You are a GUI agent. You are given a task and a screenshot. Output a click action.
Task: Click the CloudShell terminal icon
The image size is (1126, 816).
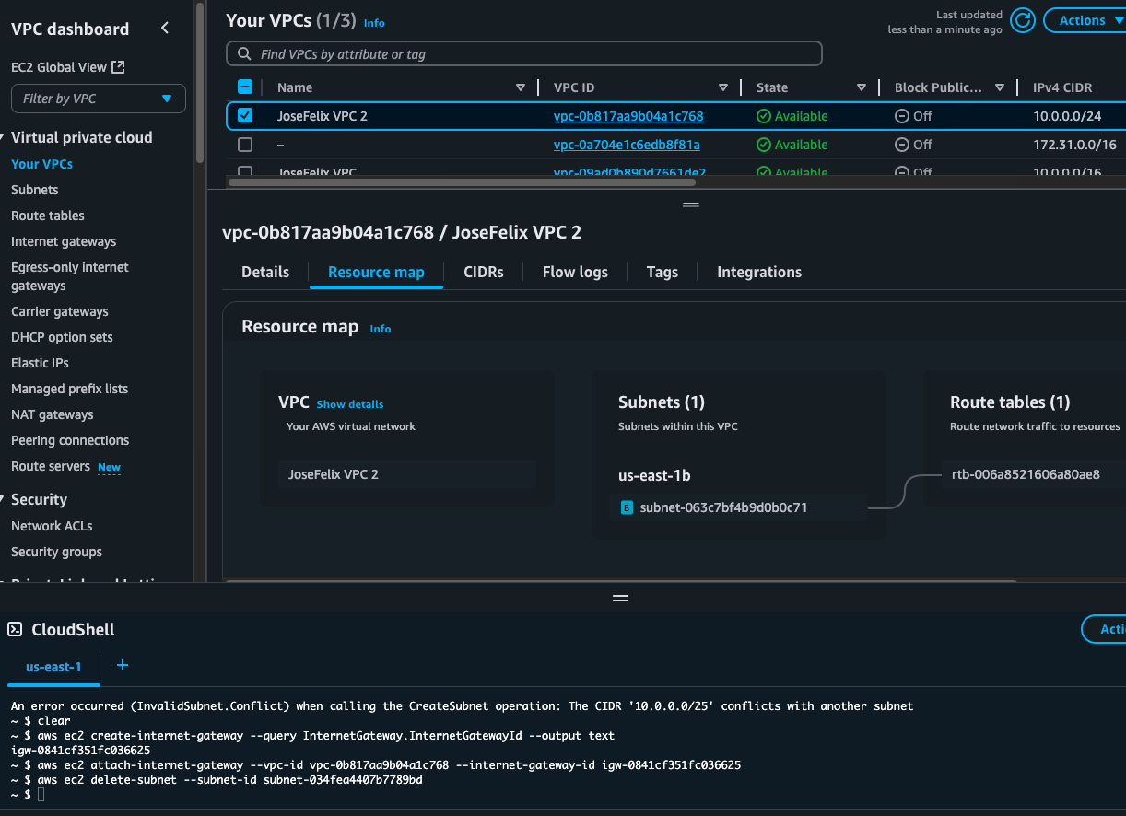[x=15, y=630]
